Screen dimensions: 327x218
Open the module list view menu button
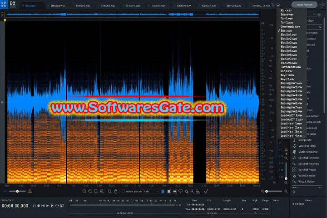click(319, 14)
